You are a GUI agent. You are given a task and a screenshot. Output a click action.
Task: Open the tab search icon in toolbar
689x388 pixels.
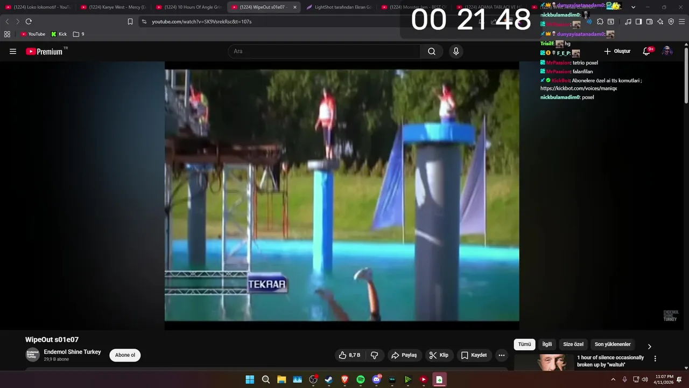tap(610, 22)
